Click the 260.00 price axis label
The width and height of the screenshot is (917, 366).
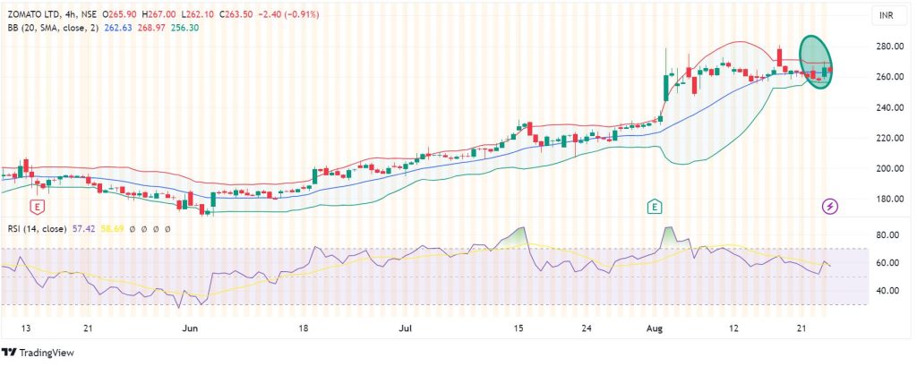pos(888,77)
